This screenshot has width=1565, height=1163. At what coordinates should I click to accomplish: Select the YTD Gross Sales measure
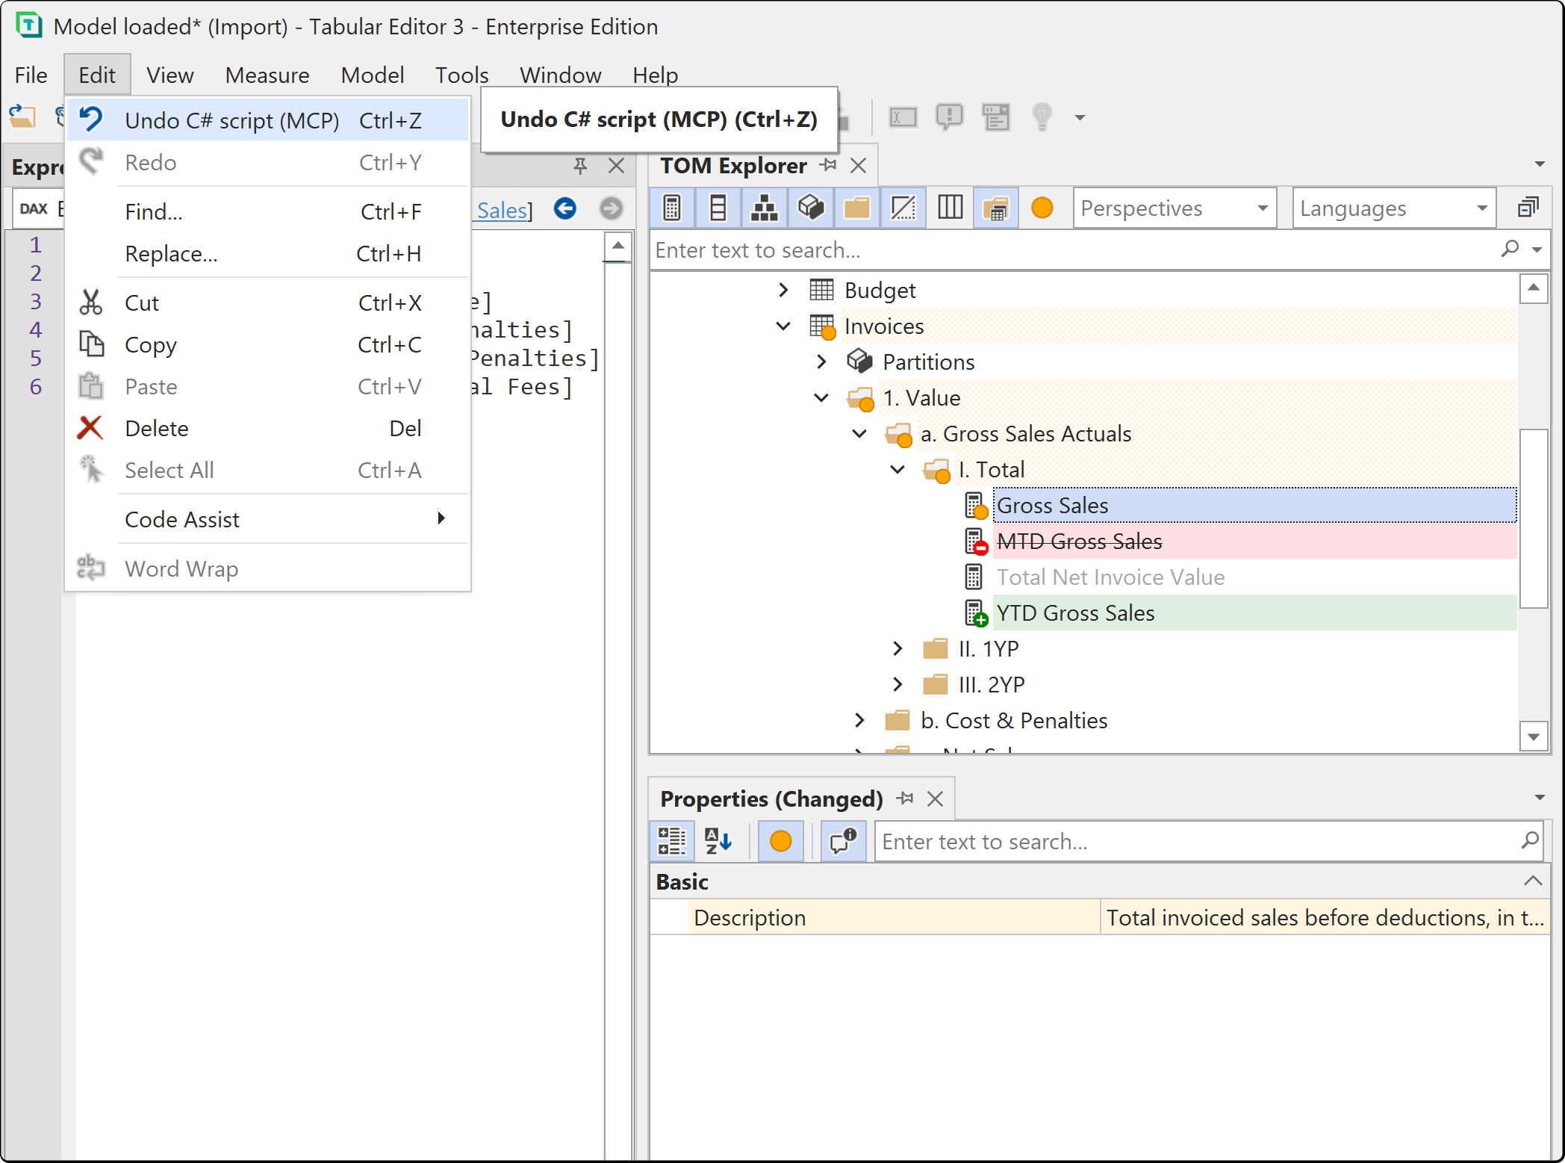click(1254, 612)
